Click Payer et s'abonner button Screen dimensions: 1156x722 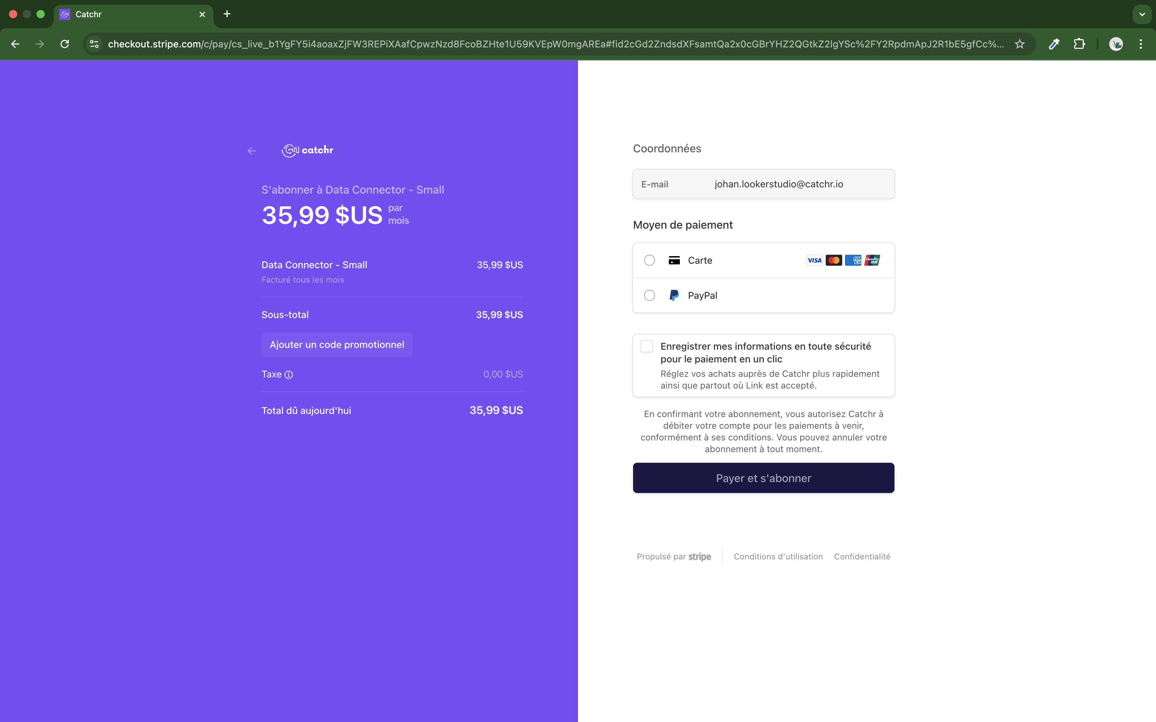point(763,478)
